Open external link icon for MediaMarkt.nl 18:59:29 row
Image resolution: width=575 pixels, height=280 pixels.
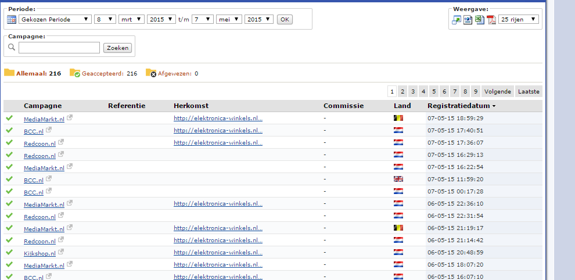pos(70,118)
